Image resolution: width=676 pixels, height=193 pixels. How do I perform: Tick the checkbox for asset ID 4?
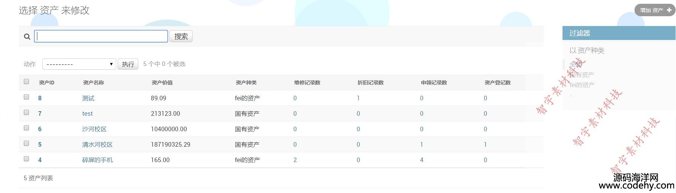(26, 159)
